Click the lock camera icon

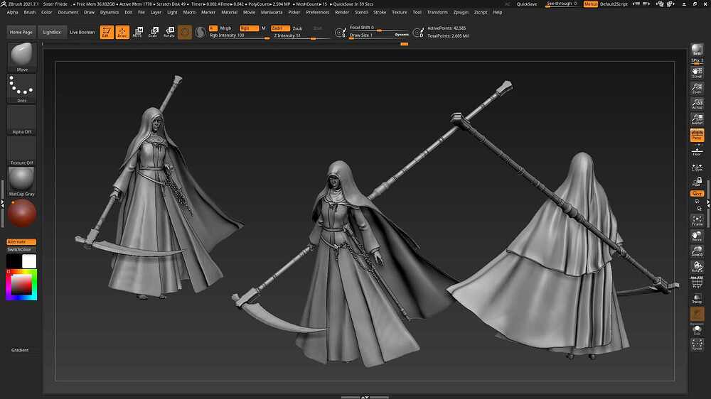tap(697, 182)
